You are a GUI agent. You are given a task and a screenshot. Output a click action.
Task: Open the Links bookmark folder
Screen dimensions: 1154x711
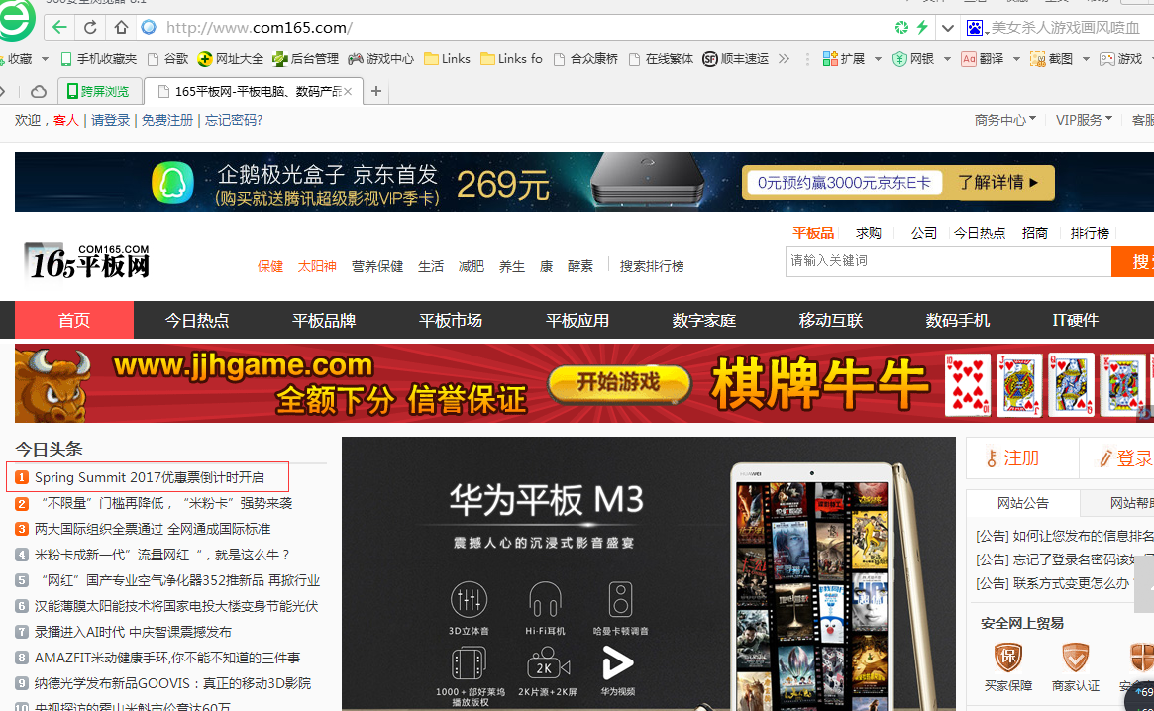click(447, 58)
